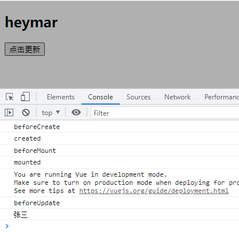Clear the console with the ban icon
Viewport: 239px width, 236px height.
tap(26, 112)
